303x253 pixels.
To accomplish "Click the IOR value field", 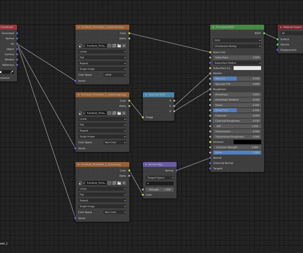I will (237, 126).
